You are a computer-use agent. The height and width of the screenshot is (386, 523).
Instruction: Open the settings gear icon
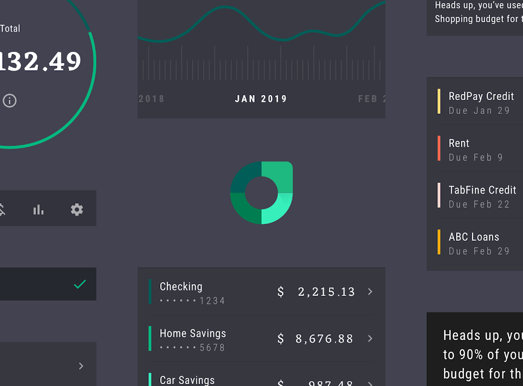(77, 210)
